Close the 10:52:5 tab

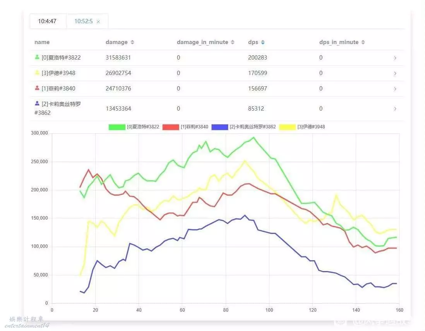click(x=98, y=22)
